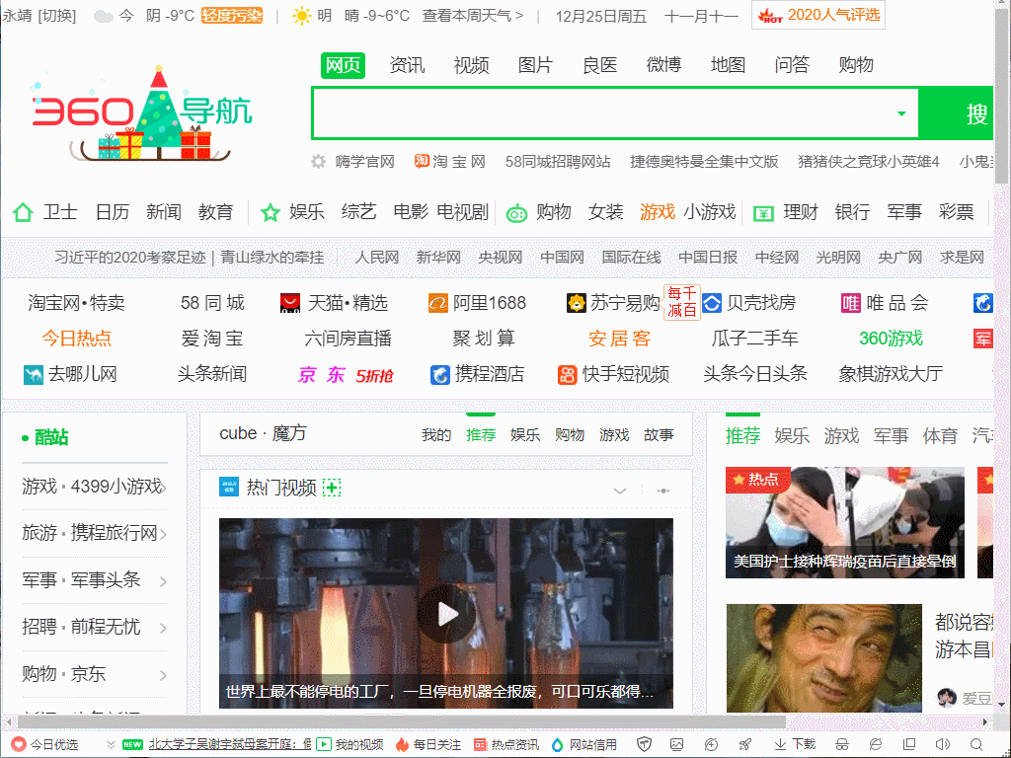Open 携程酒店 link
1011x758 pixels.
pyautogui.click(x=477, y=374)
